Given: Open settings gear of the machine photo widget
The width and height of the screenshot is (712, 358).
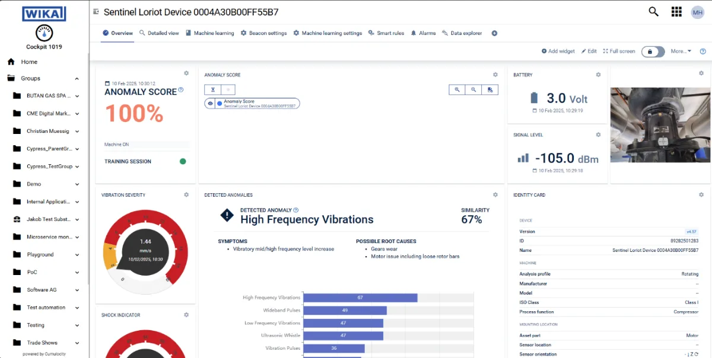Looking at the screenshot, I should 701,73.
